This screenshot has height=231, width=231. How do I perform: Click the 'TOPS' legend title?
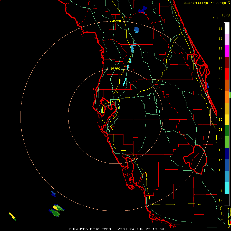click(226, 15)
